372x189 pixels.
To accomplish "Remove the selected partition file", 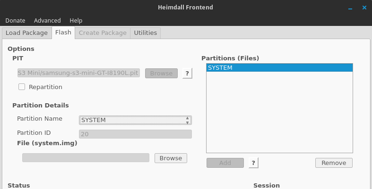I will [x=334, y=163].
